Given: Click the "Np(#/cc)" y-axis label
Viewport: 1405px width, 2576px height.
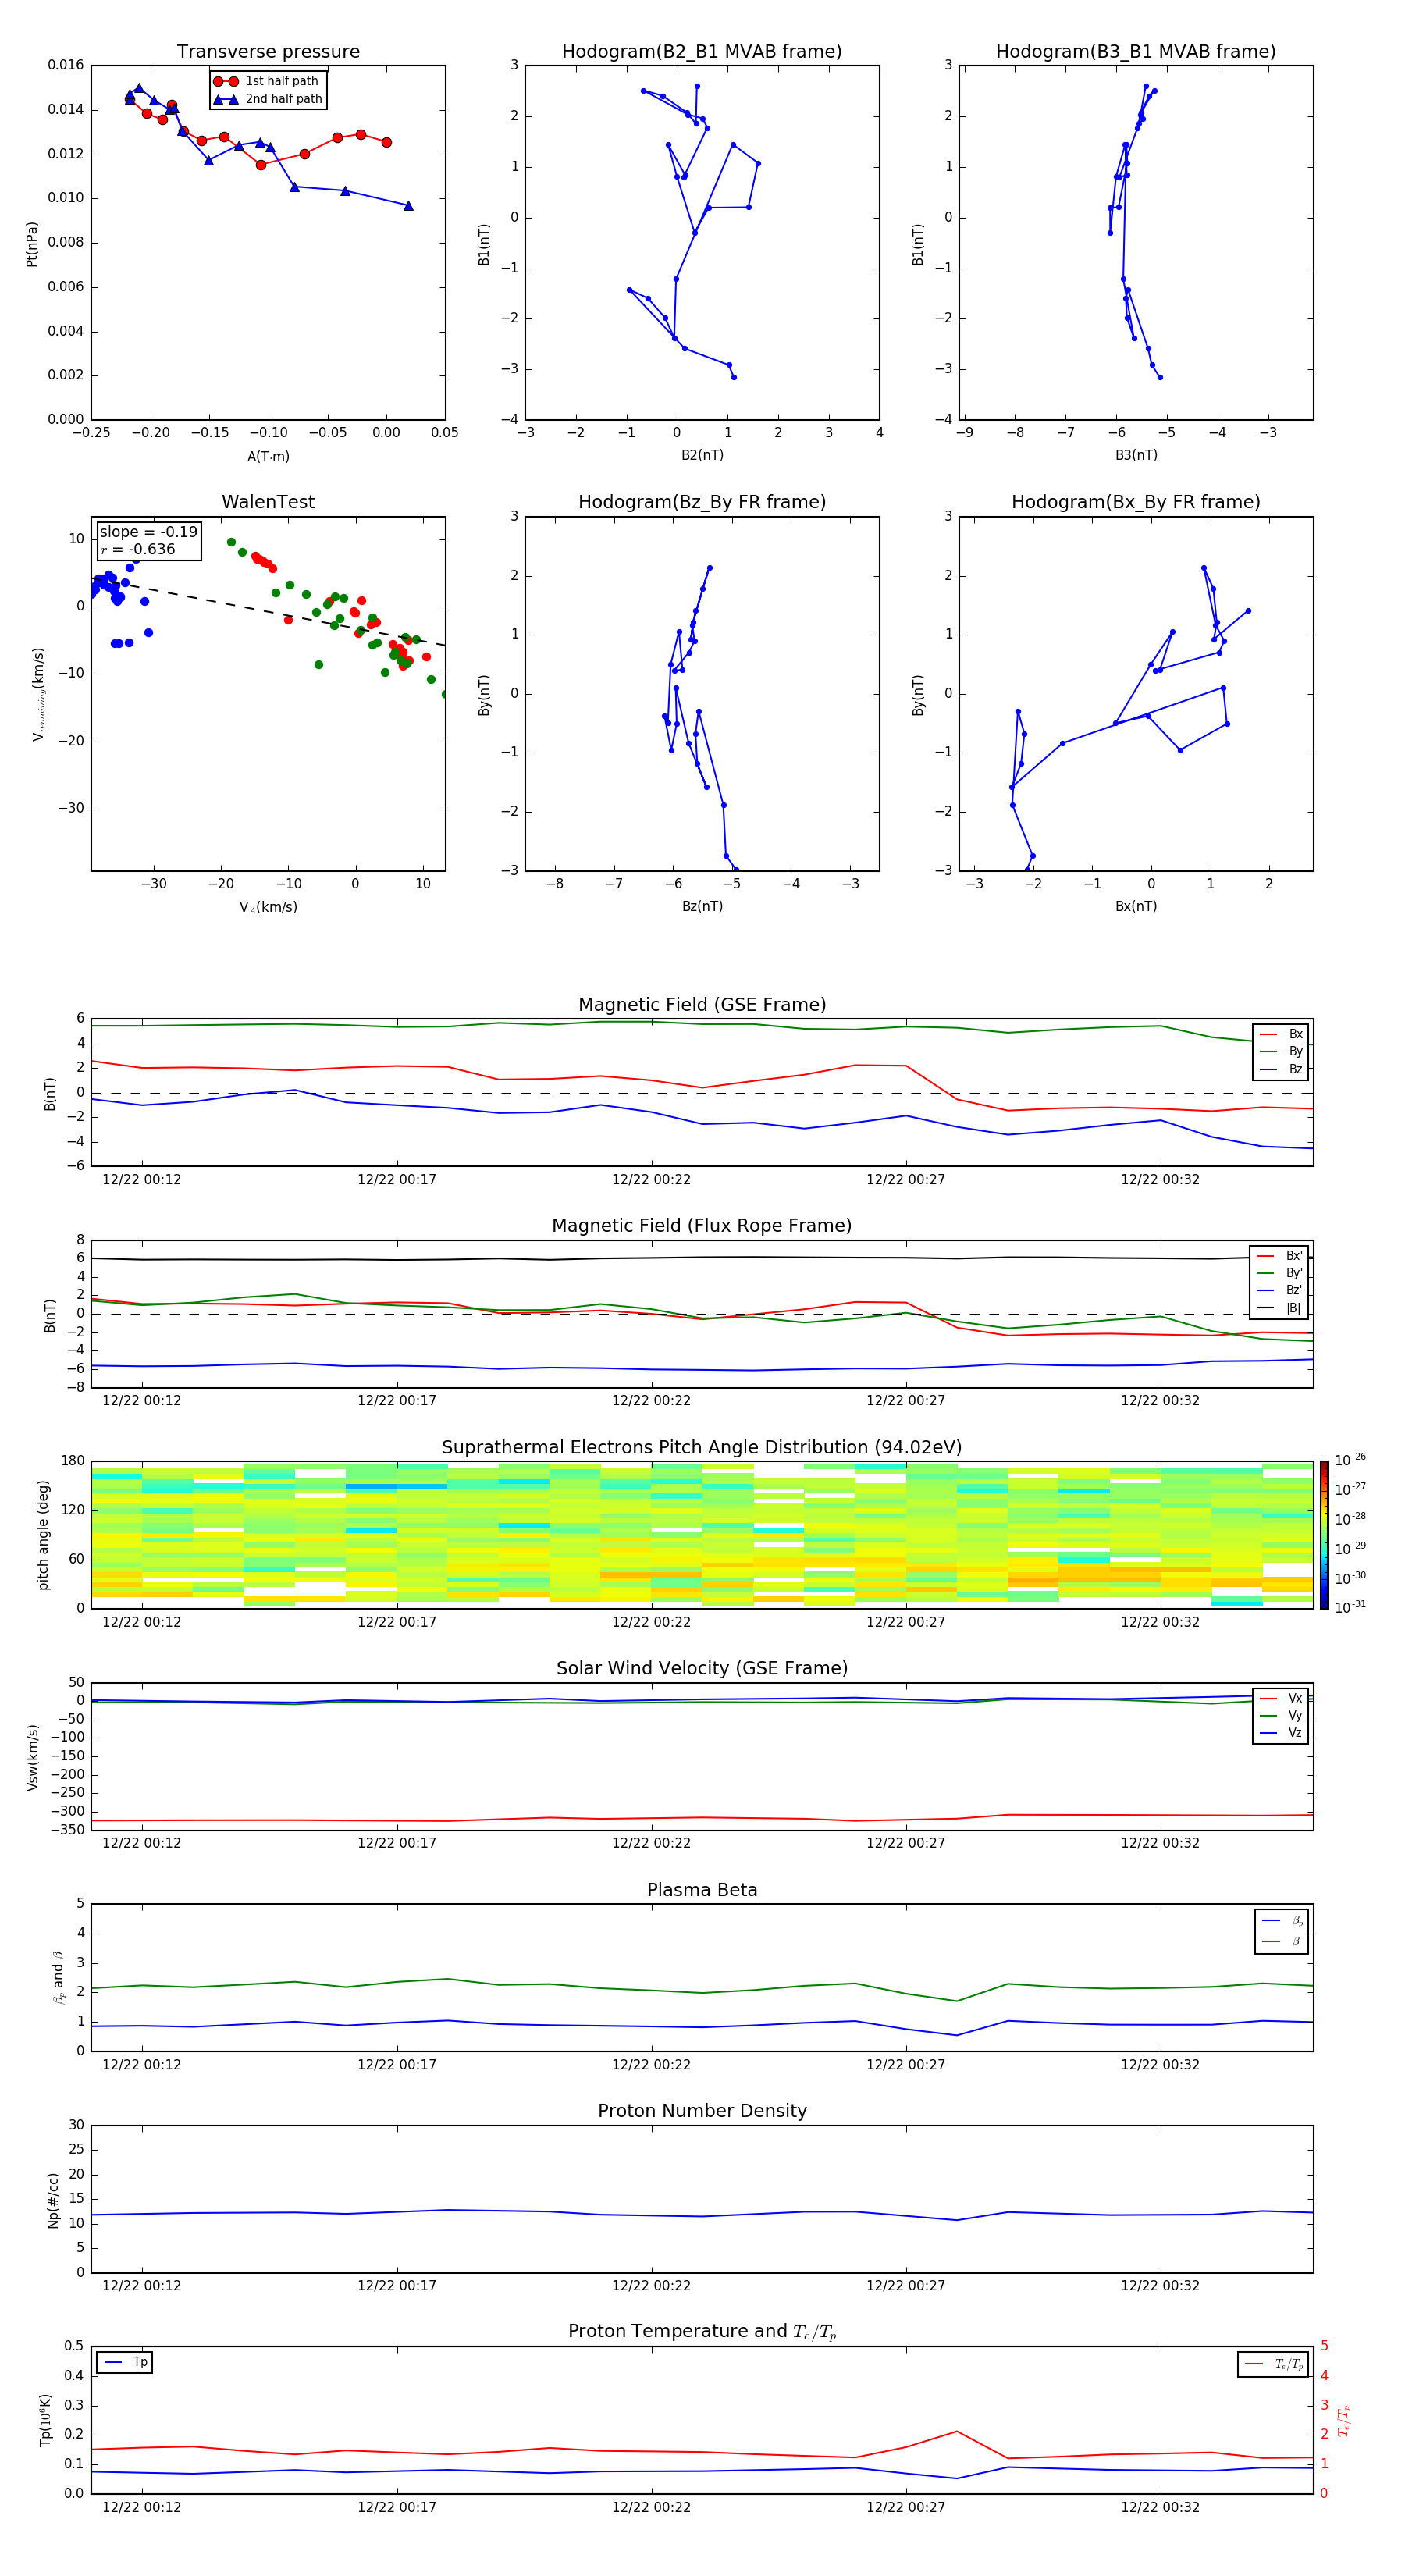Looking at the screenshot, I should [x=53, y=2200].
